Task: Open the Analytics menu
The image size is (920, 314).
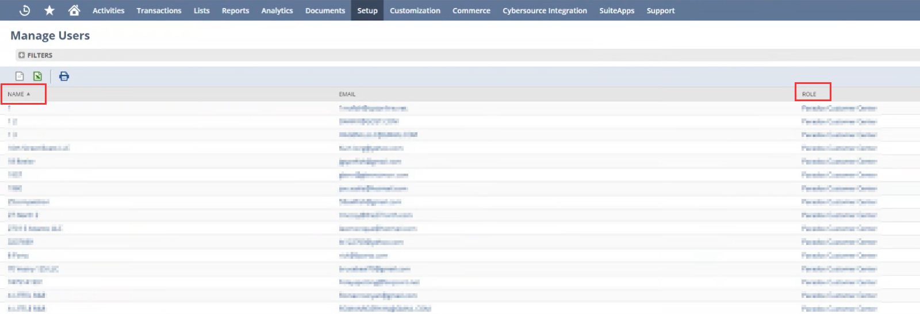Action: coord(277,10)
